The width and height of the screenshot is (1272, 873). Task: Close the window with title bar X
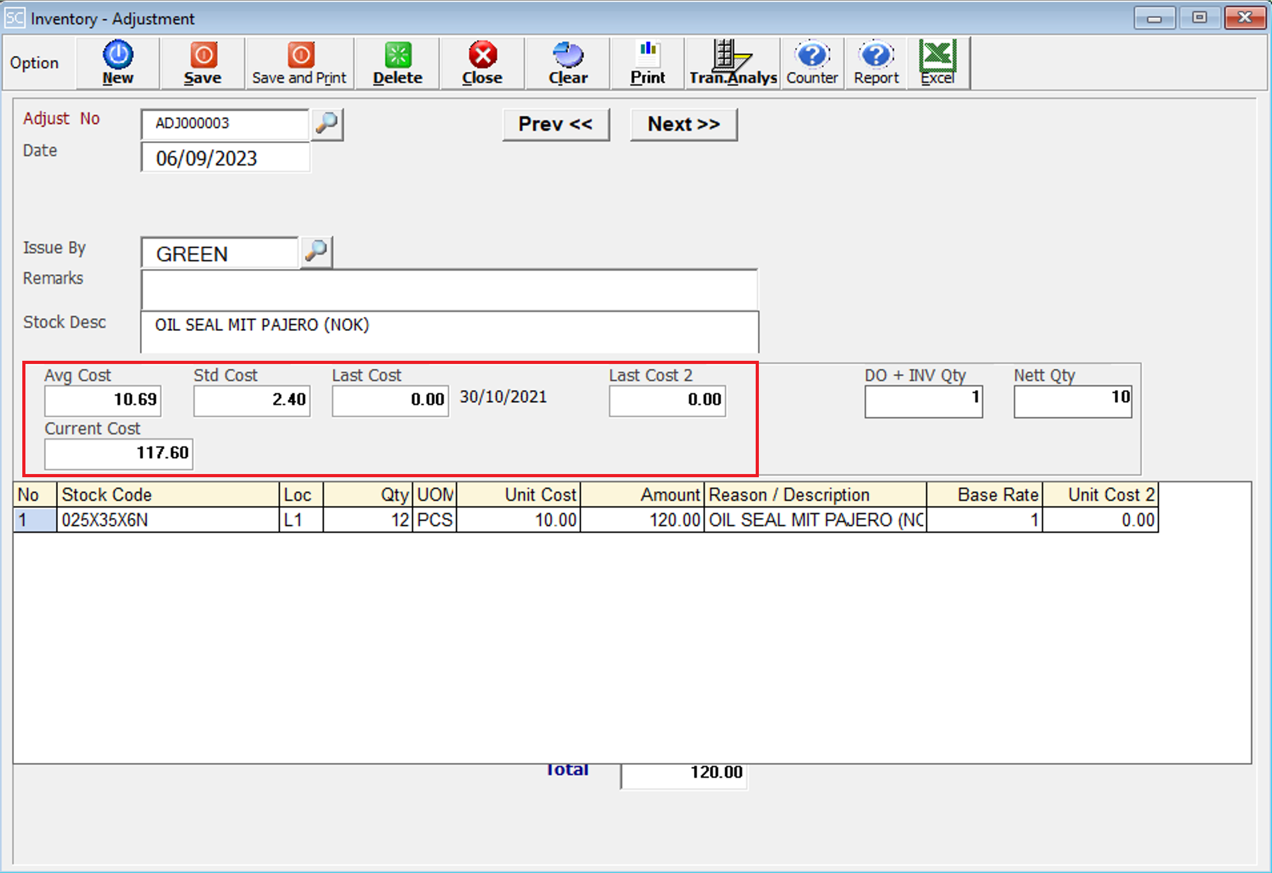pos(1245,18)
